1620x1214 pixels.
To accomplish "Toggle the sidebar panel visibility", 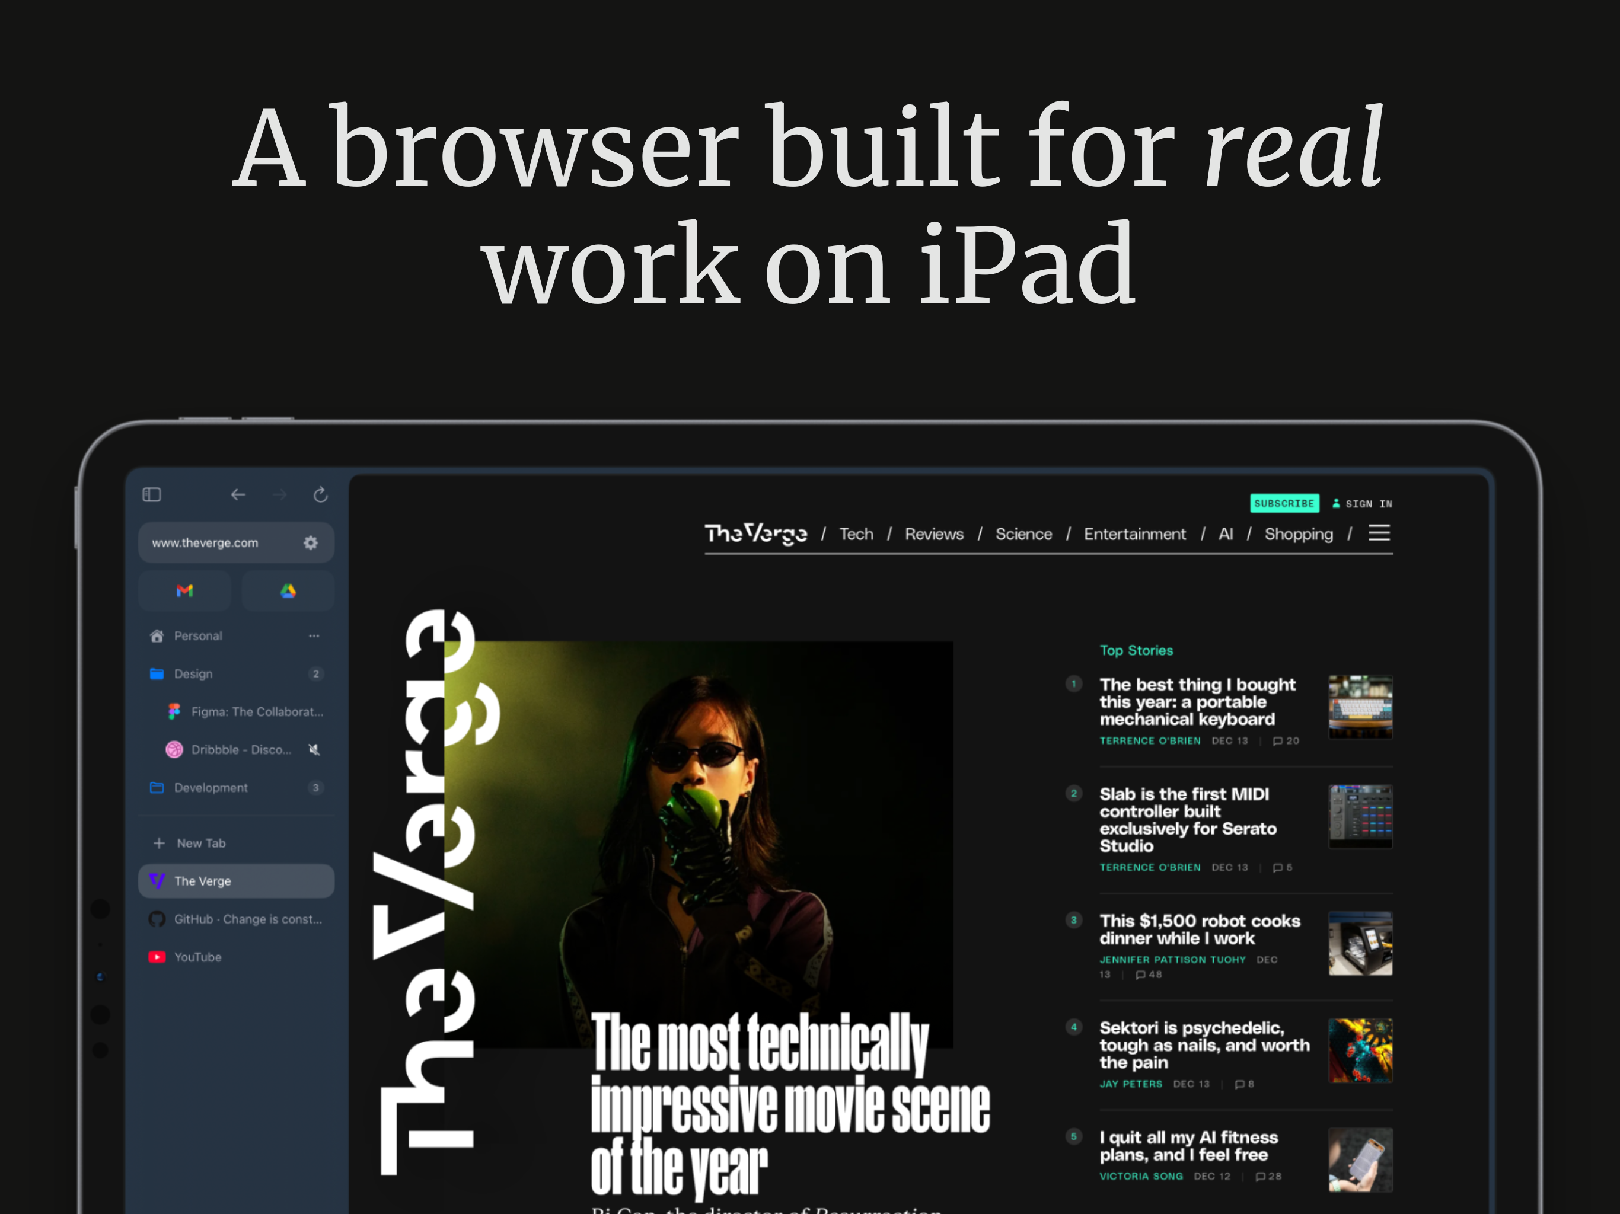I will pos(152,494).
